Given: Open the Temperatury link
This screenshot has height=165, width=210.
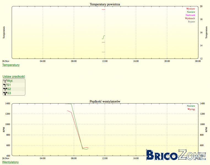Looking at the screenshot, I should (11, 65).
